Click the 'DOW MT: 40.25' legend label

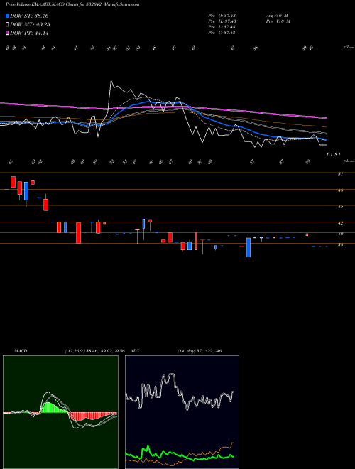pos(30,25)
